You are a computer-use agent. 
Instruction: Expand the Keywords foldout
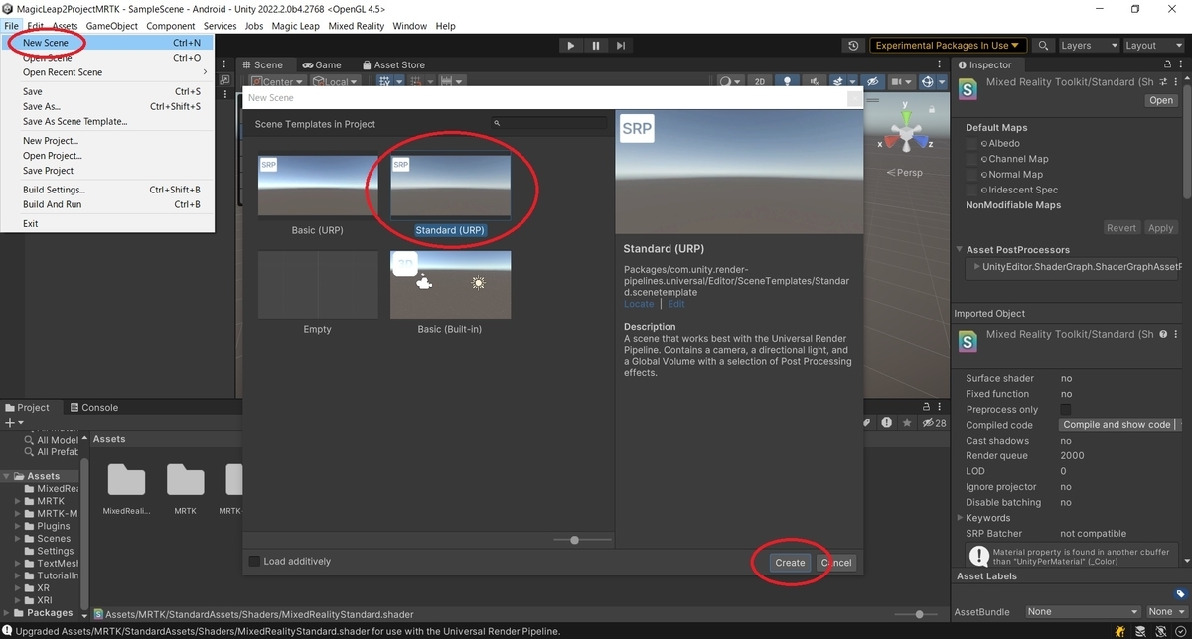(x=960, y=518)
